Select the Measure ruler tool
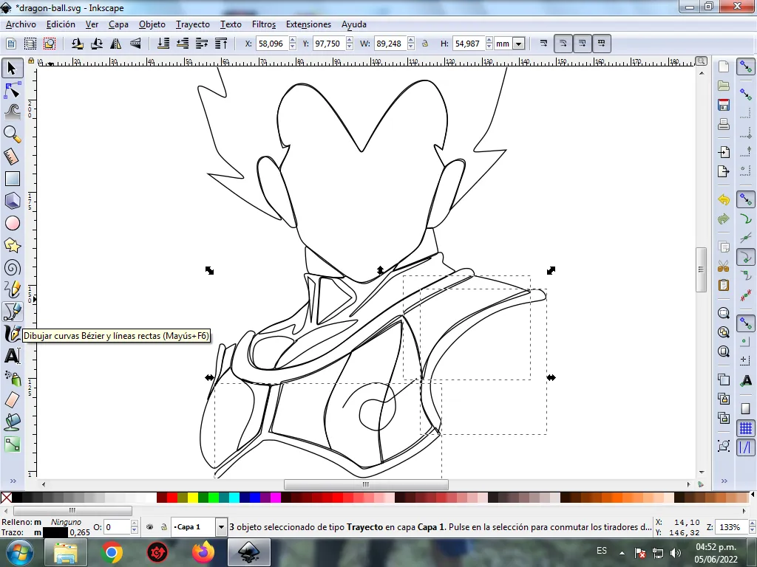This screenshot has height=567, width=757. tap(12, 157)
